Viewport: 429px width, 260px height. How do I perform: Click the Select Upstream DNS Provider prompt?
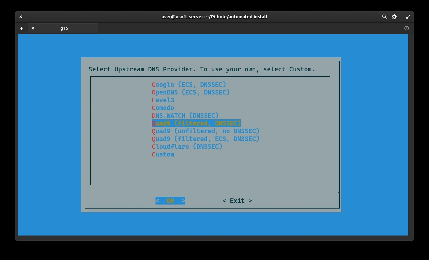(x=202, y=69)
